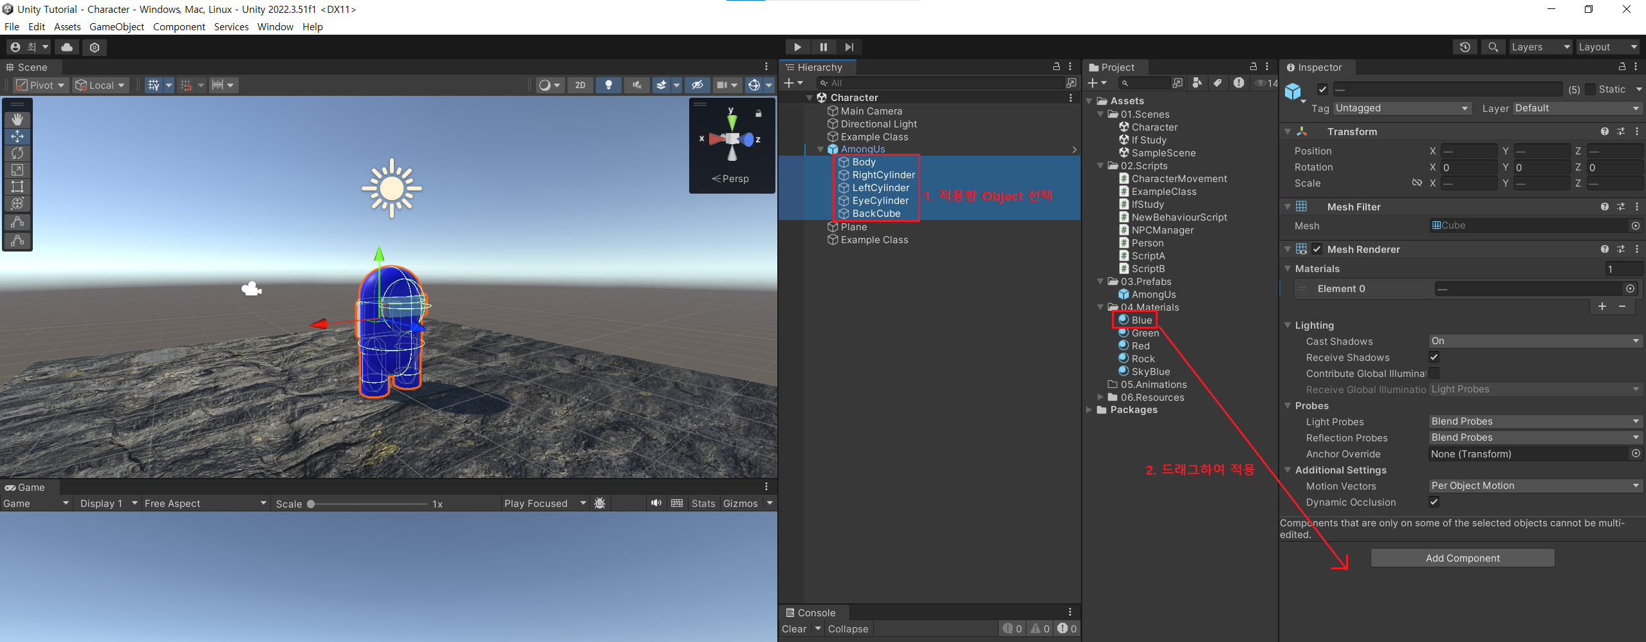Toggle the Static checkbox
This screenshot has width=1646, height=642.
click(x=1590, y=89)
